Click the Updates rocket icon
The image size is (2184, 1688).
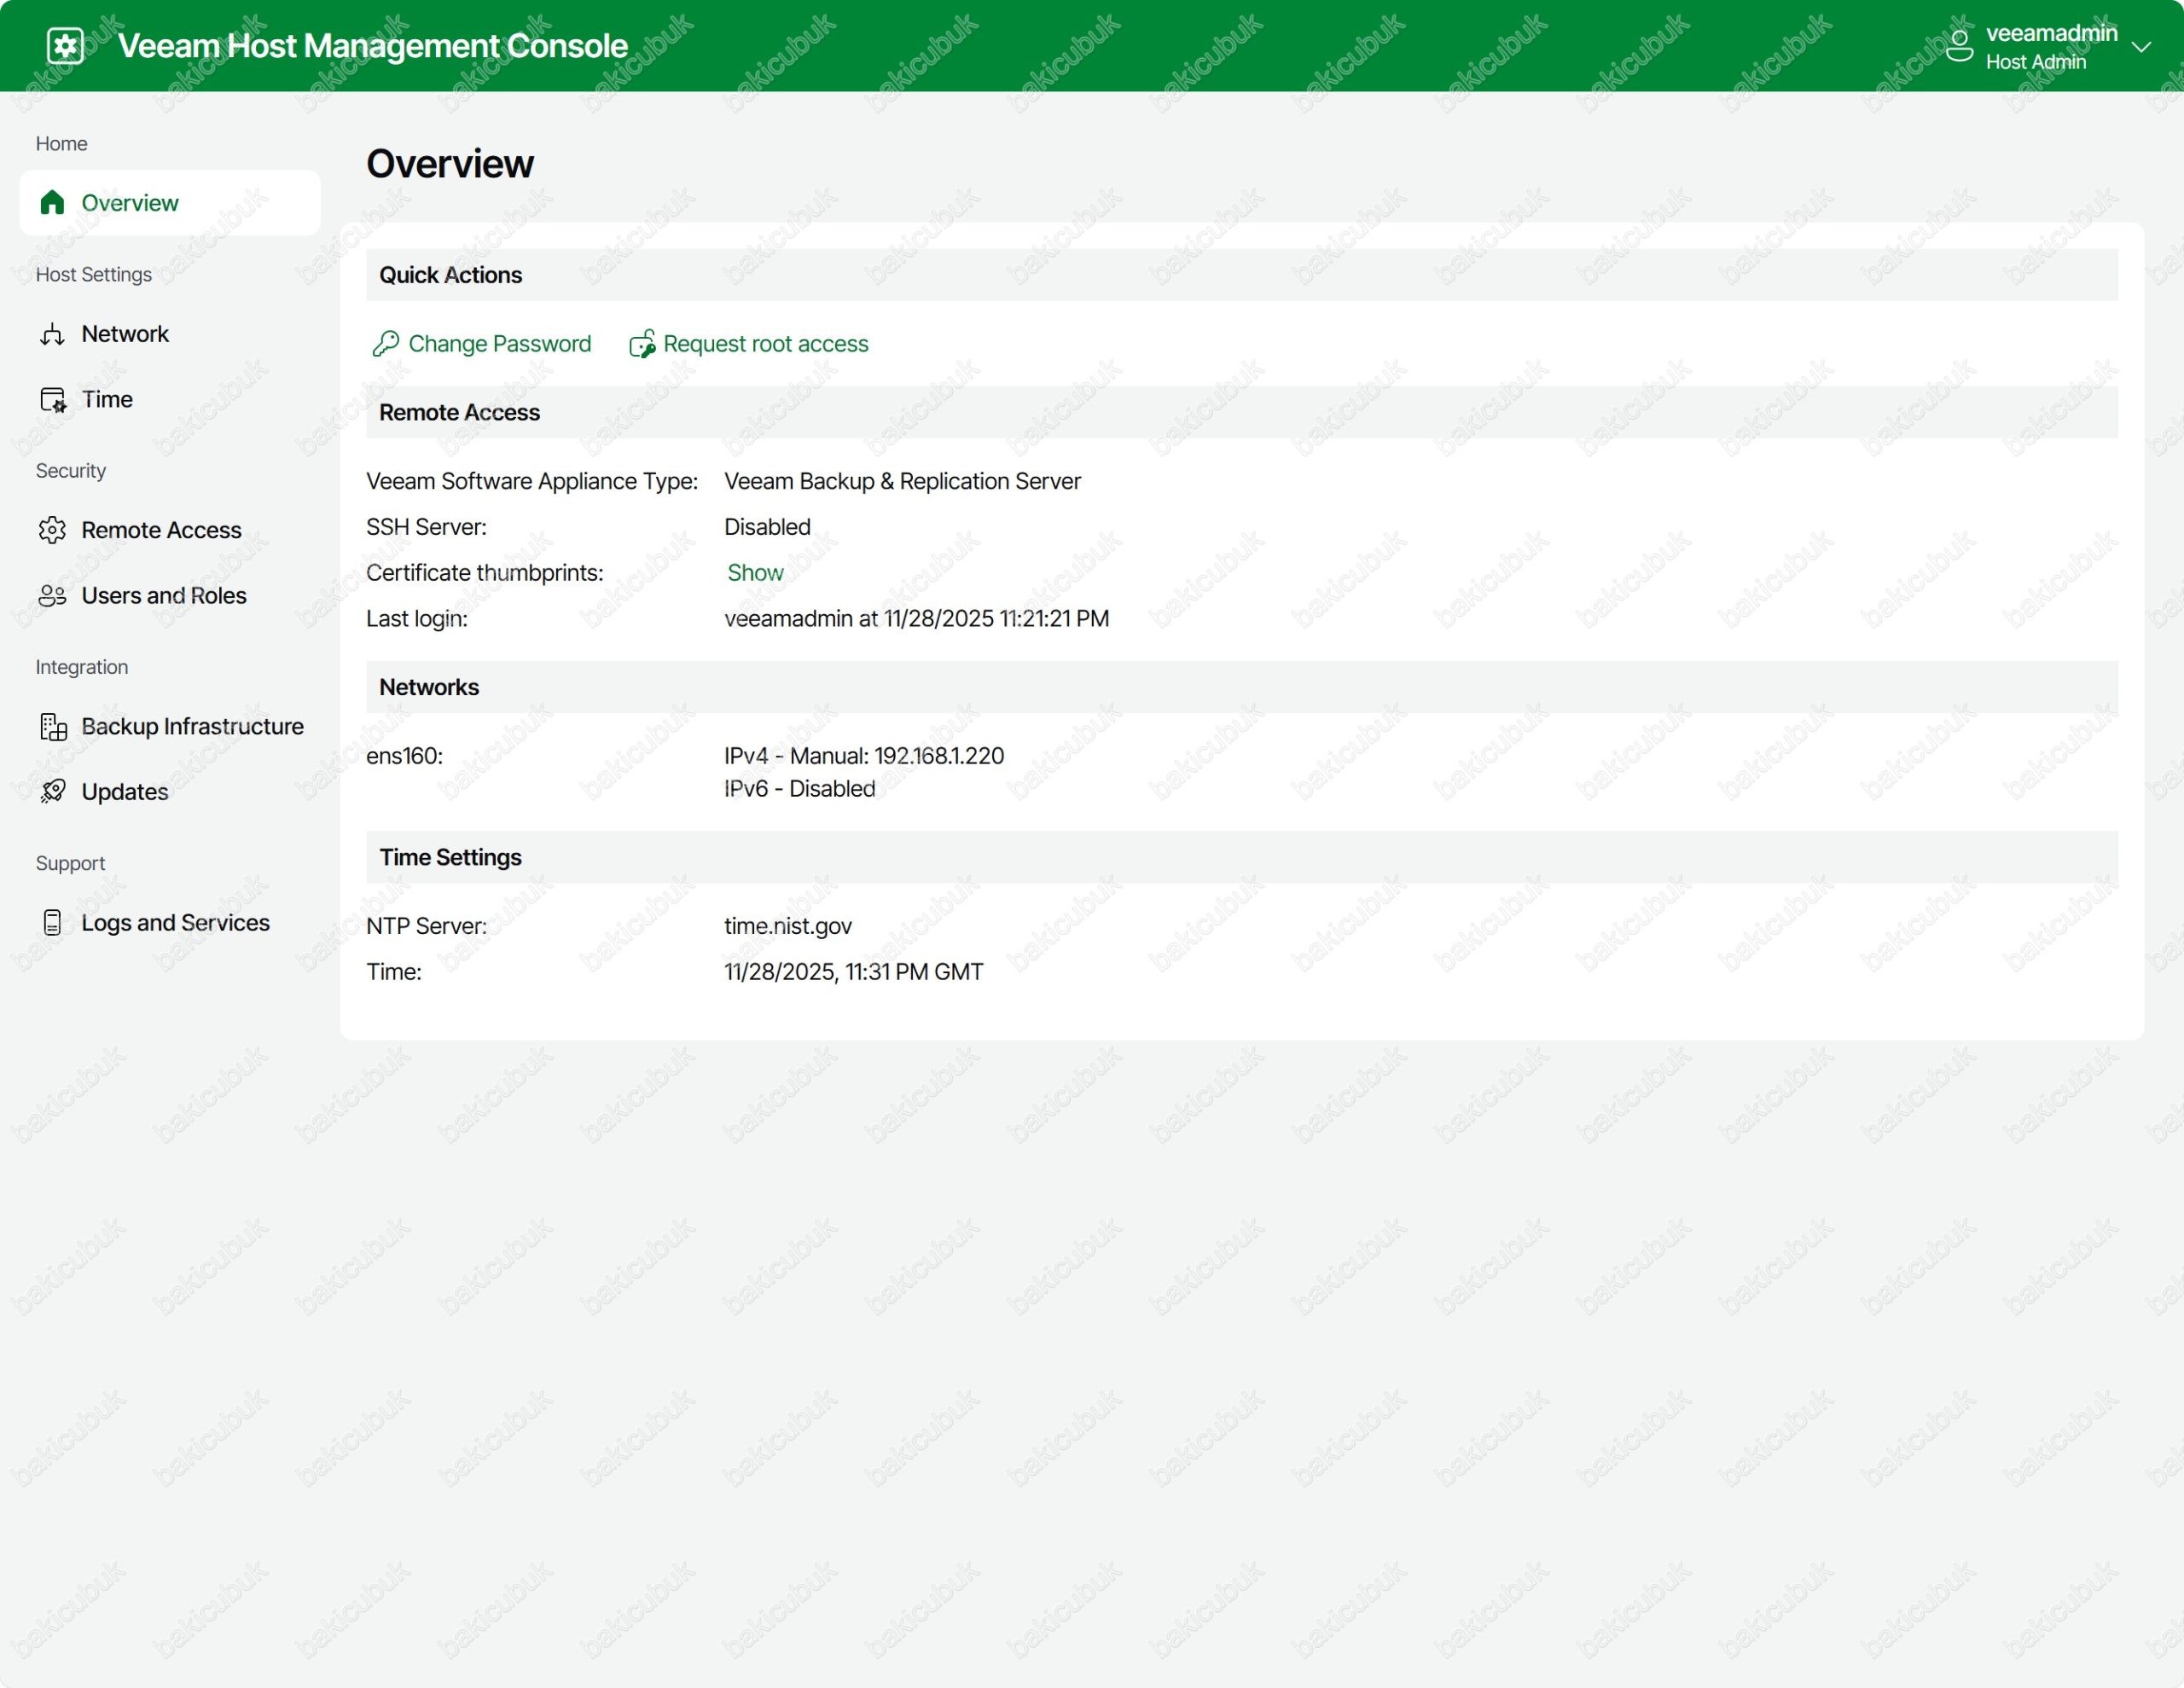point(52,792)
